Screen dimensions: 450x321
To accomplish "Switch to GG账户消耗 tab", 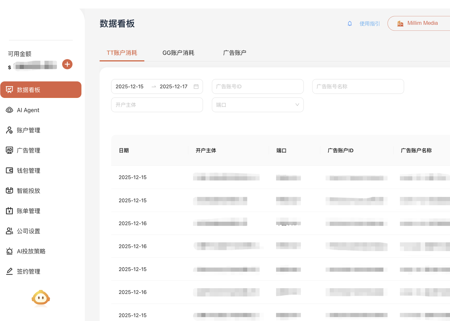I will [178, 53].
